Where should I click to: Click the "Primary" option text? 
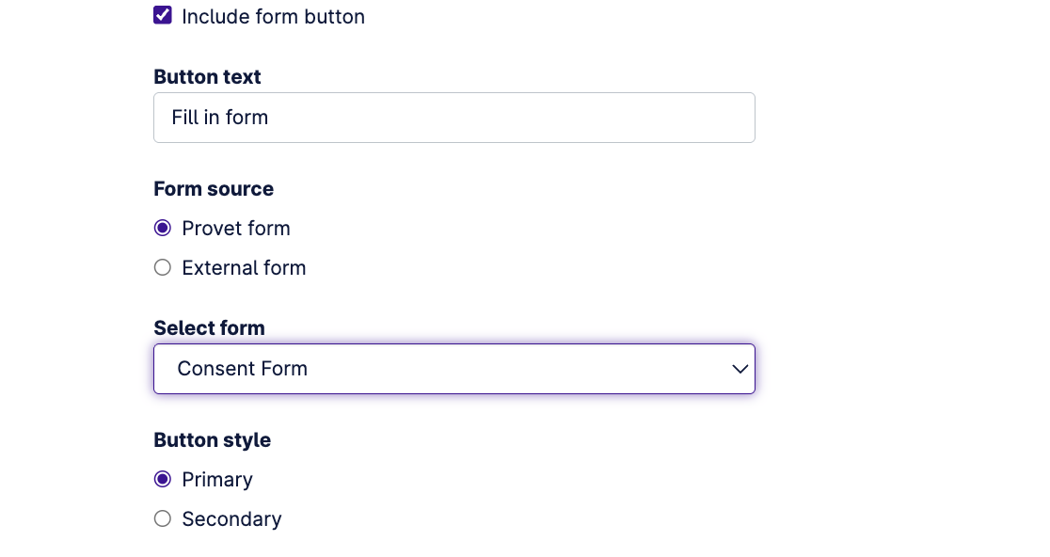pos(217,480)
